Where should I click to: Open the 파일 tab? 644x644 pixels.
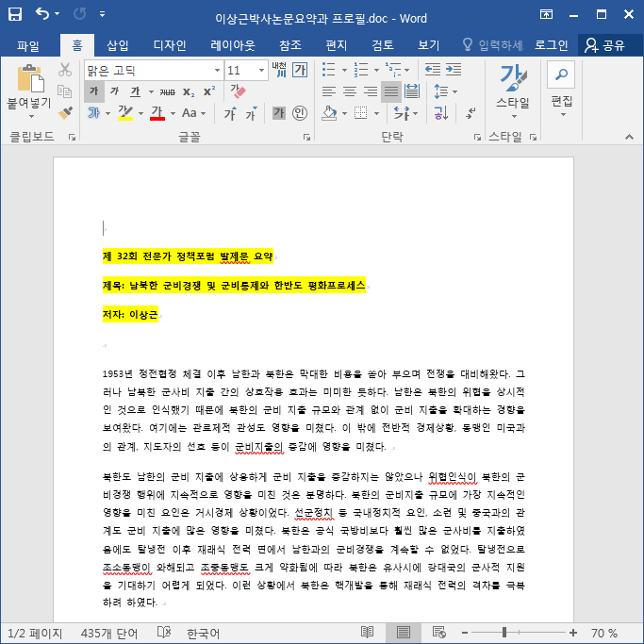coord(28,44)
